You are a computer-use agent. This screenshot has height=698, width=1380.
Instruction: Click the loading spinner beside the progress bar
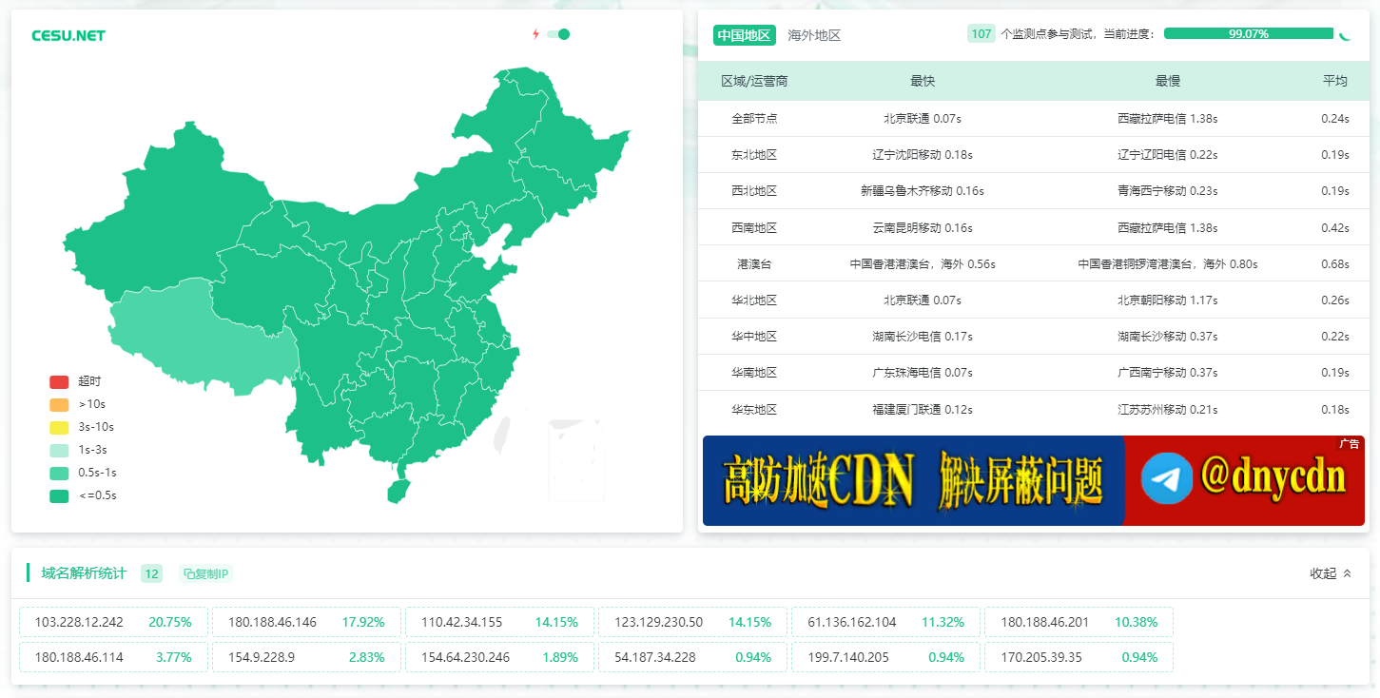pos(1345,34)
